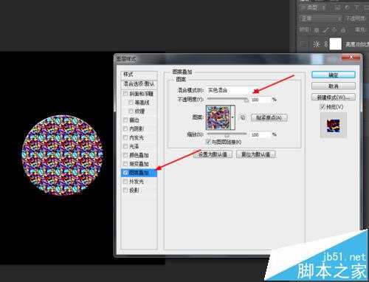Click the opacity percentage input field
Image resolution: width=369 pixels, height=282 pixels.
click(261, 100)
